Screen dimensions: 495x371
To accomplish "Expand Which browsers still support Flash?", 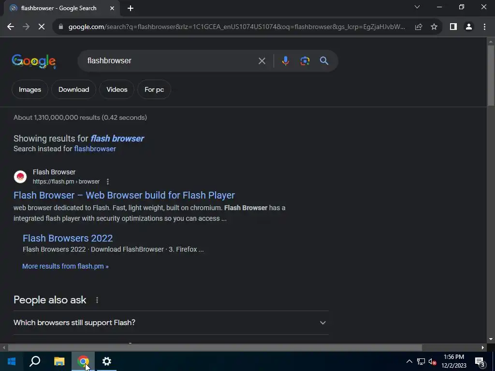I will click(171, 323).
